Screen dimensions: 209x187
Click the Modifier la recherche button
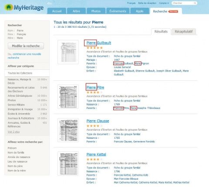26,46
